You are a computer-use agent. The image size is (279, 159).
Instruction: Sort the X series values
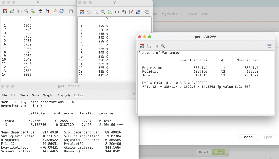pos(34,12)
